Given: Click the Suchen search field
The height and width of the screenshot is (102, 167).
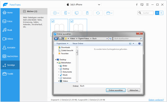Looking at the screenshot, I should pos(146,13).
